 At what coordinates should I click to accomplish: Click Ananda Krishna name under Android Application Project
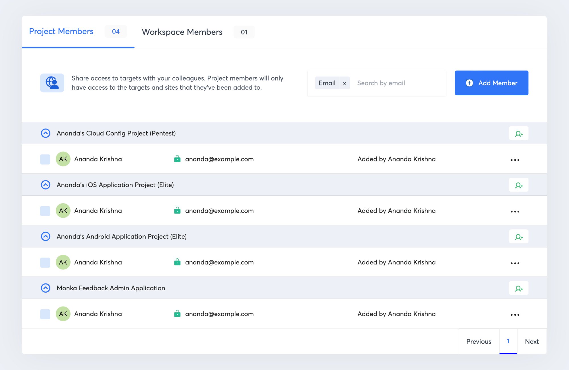(x=98, y=262)
